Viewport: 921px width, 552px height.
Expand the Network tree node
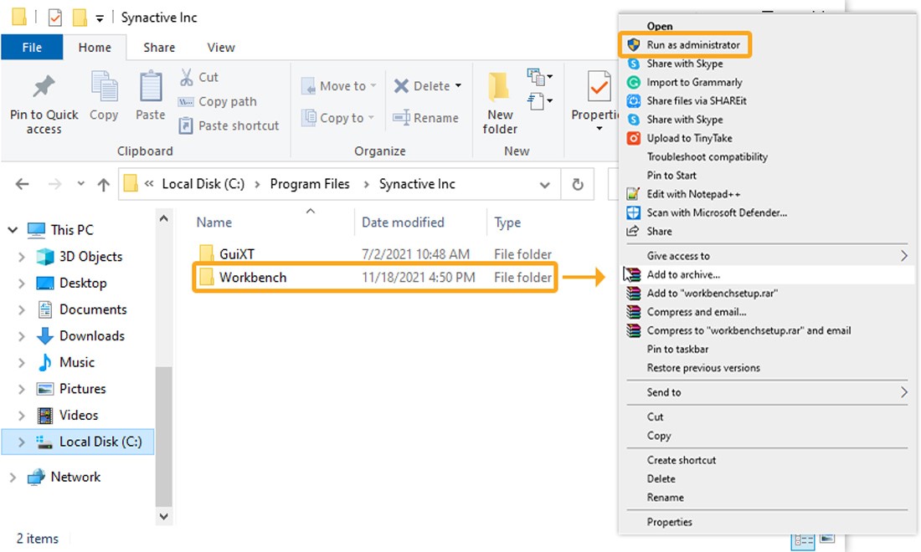tap(13, 478)
